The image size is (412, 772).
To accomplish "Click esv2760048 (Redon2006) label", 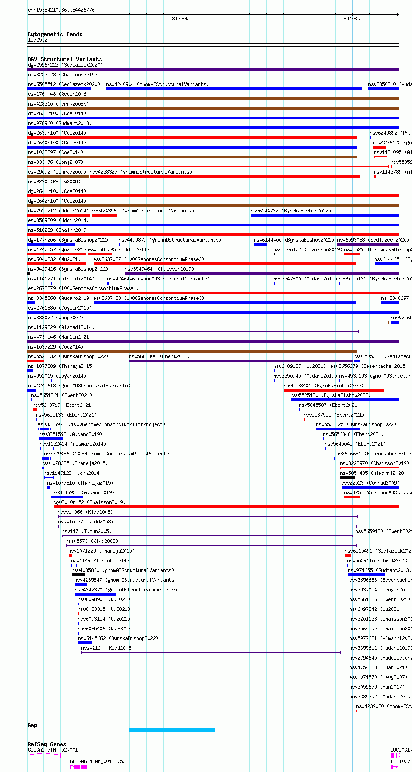I will click(x=58, y=94).
